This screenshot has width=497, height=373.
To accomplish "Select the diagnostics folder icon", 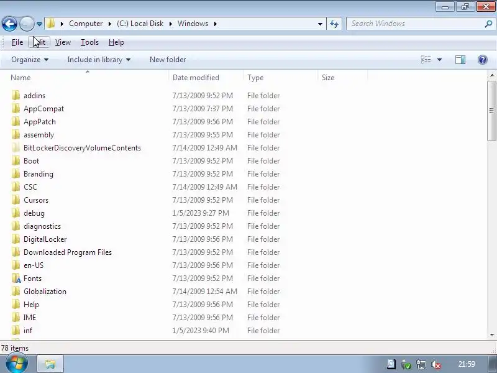I will tap(16, 226).
